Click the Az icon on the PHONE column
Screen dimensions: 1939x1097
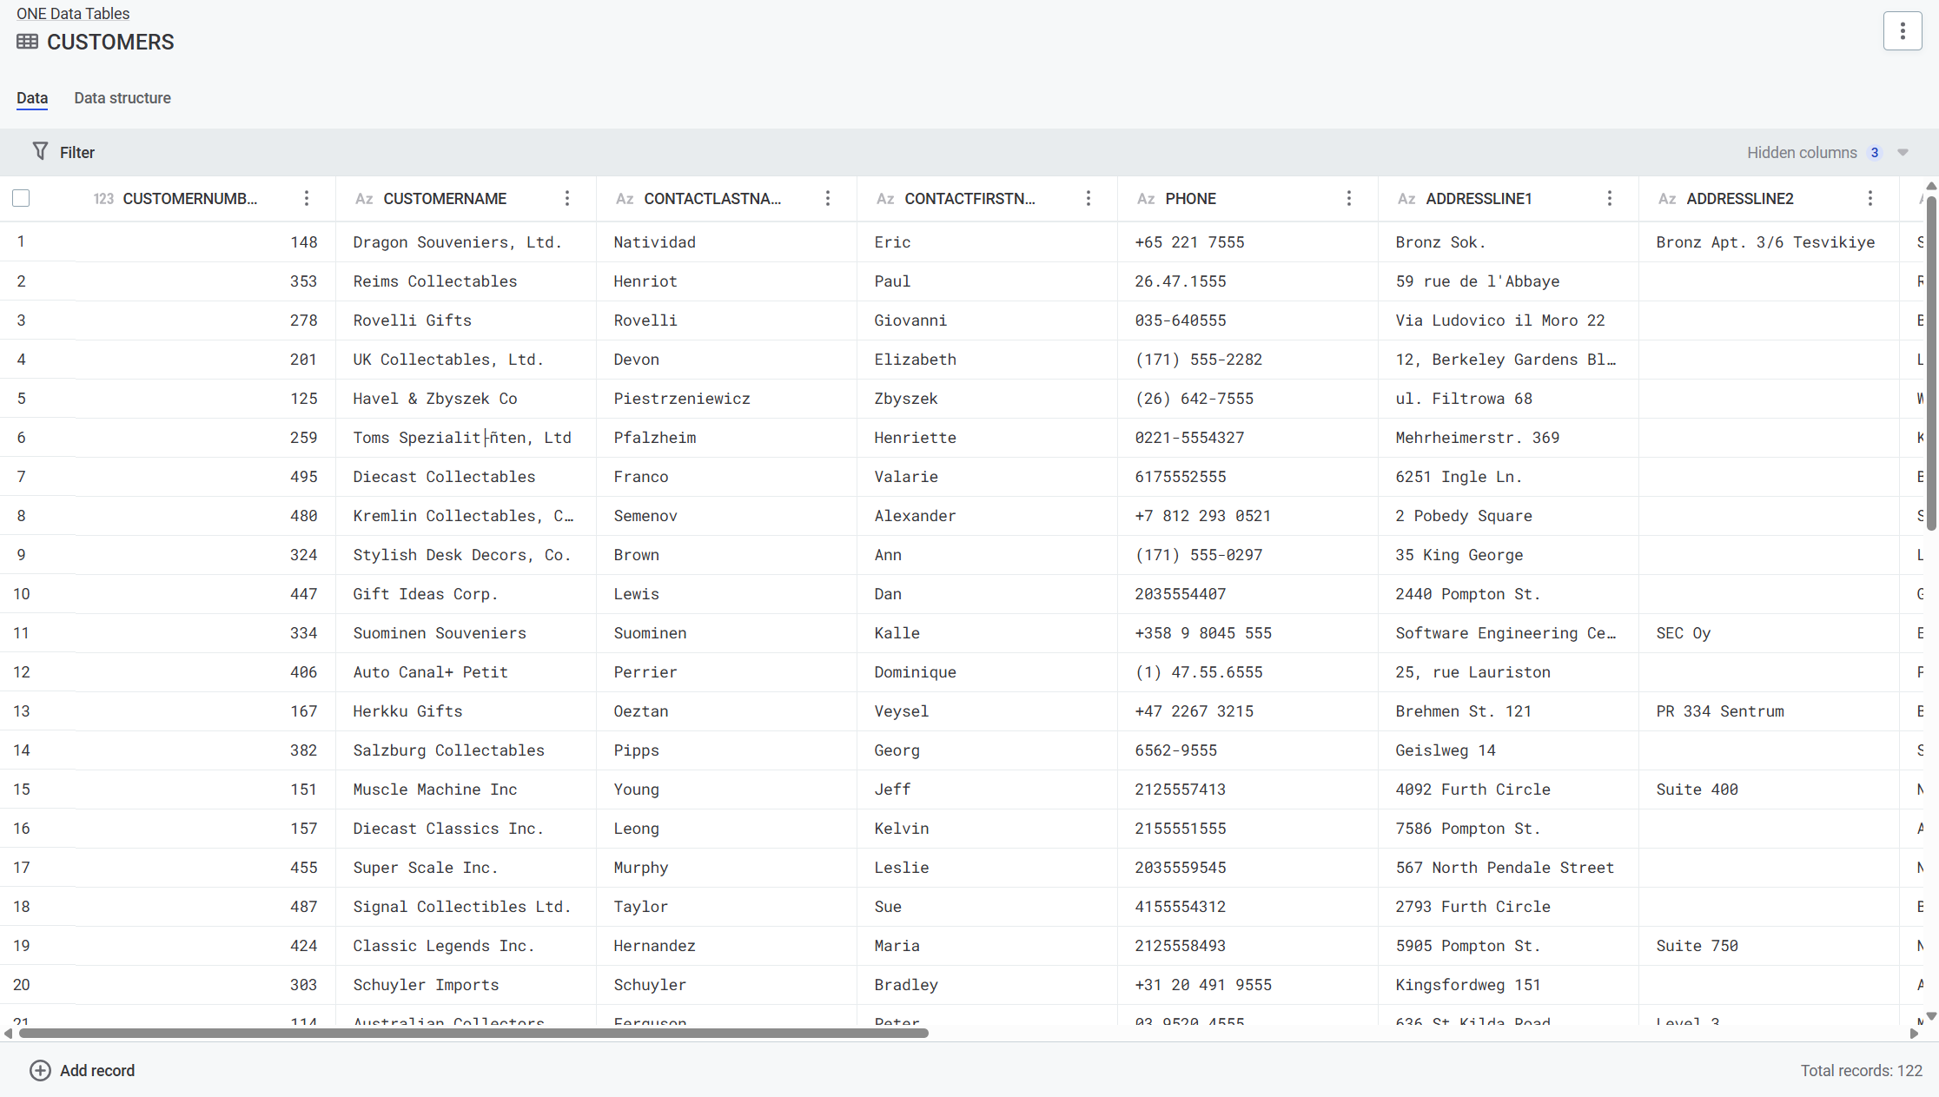coord(1145,198)
